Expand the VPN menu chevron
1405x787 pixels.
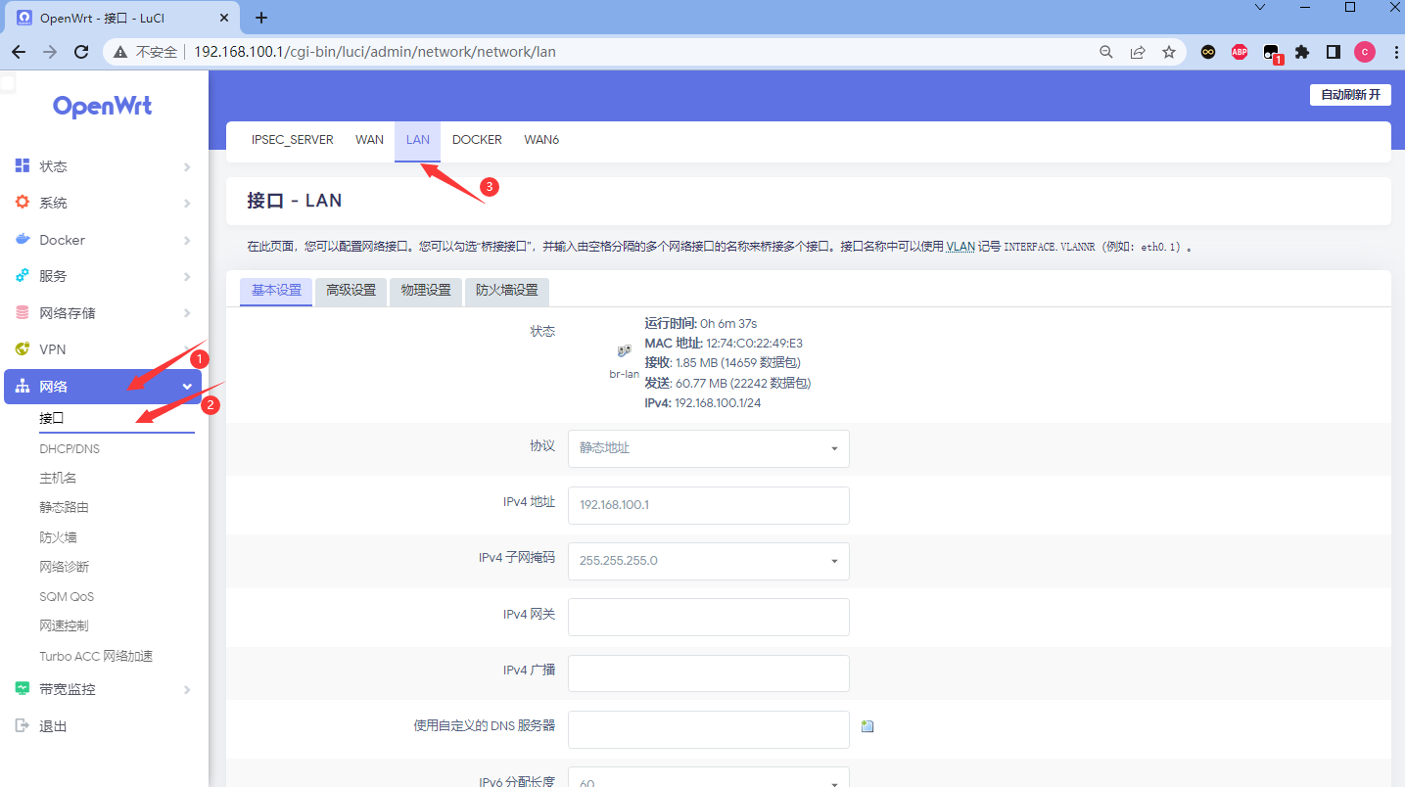tap(187, 350)
